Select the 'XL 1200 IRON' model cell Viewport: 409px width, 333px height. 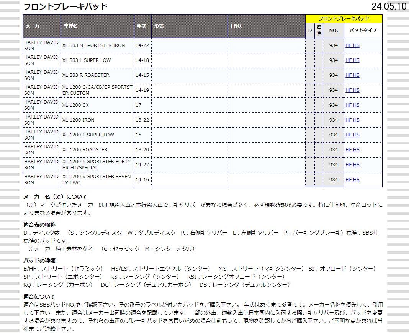98,120
